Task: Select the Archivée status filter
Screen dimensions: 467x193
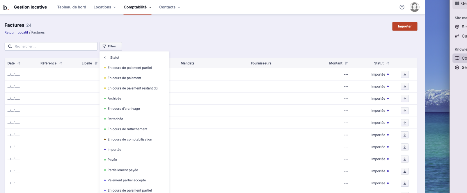Action: (114, 99)
